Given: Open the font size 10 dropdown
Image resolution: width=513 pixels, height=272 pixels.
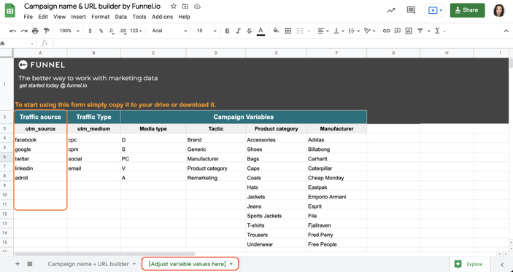Looking at the screenshot, I should tap(207, 31).
